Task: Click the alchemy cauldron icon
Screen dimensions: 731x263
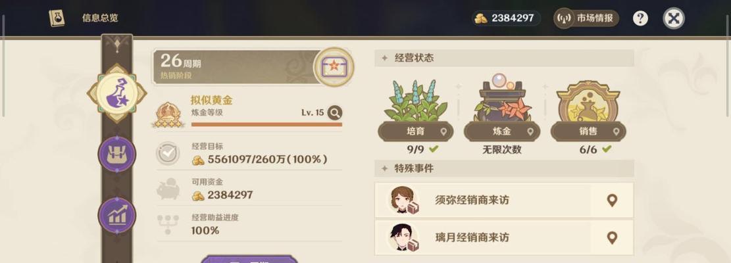Action: (502, 98)
